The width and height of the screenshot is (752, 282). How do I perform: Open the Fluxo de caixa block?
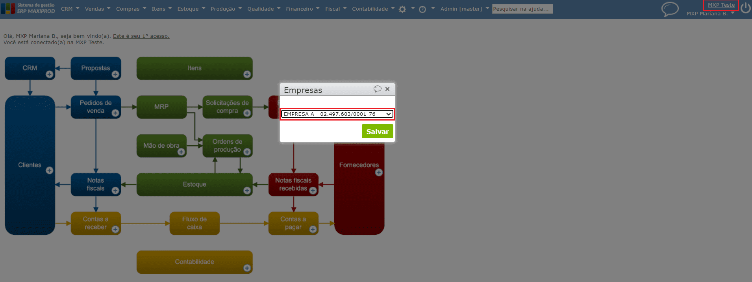point(194,223)
